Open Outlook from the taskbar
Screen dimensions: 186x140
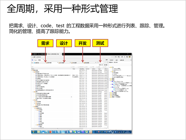tap(55, 132)
